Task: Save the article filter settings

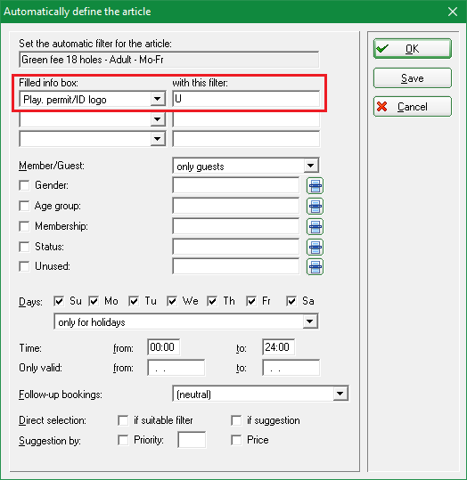Action: coord(412,78)
